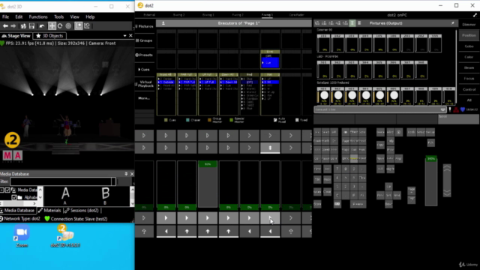Click the red network icon beside command line
This screenshot has height=270, width=480.
(x=456, y=109)
